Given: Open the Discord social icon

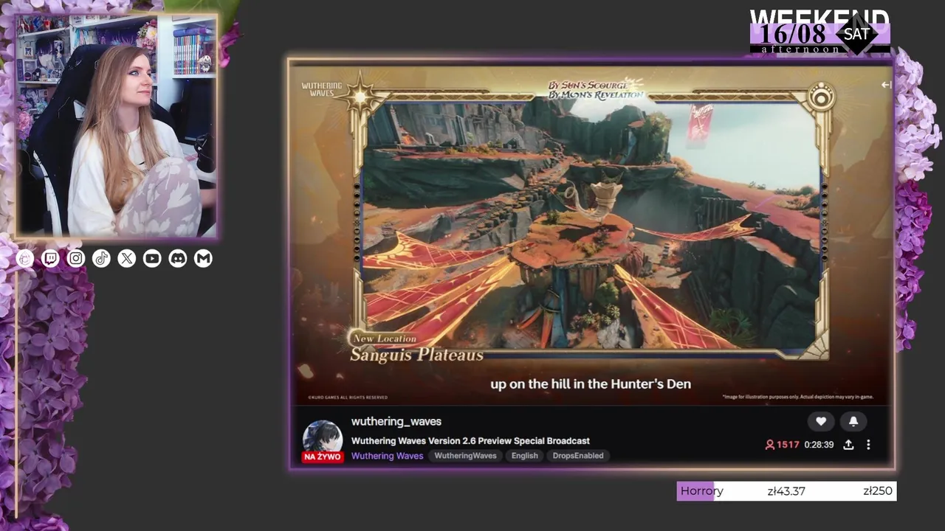Looking at the screenshot, I should (x=178, y=258).
